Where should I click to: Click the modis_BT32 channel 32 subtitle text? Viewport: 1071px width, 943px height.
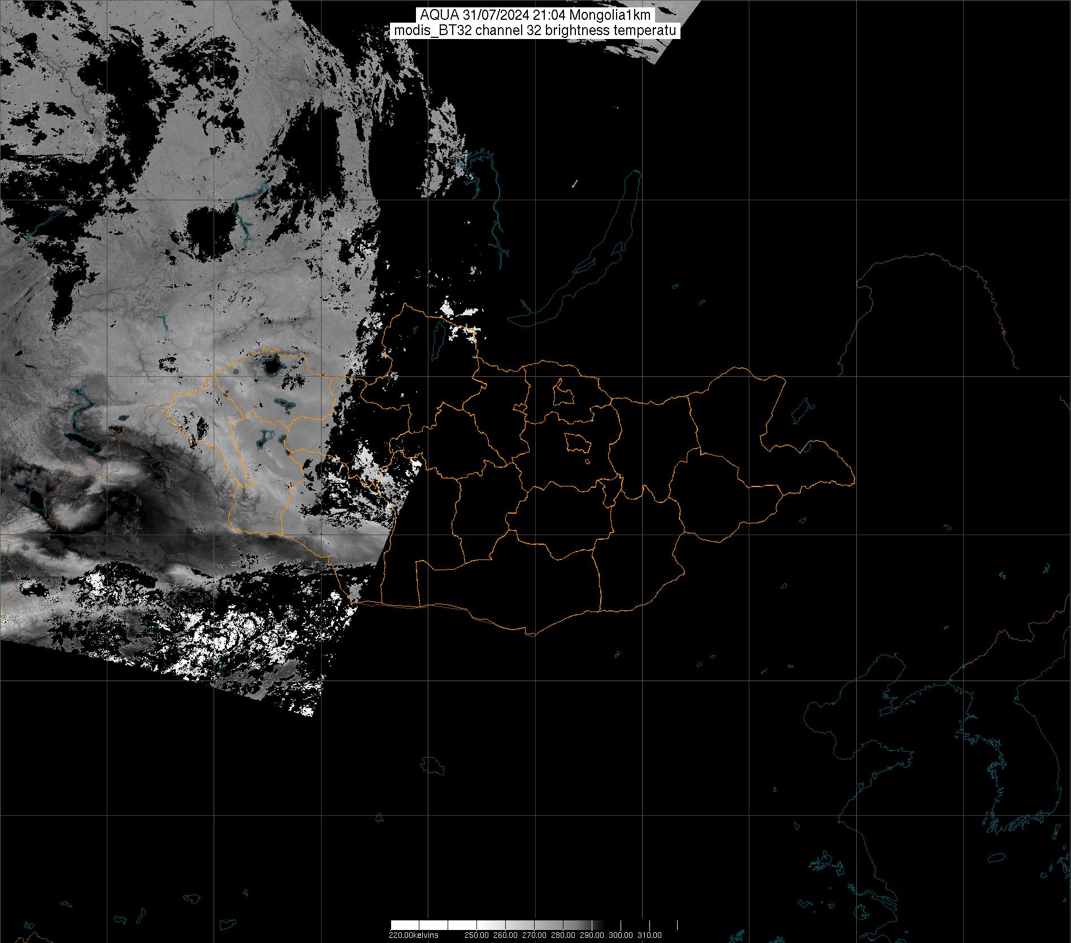[535, 31]
